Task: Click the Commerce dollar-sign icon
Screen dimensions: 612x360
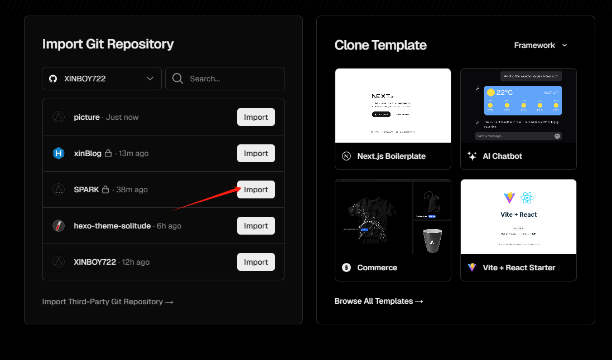Action: point(346,267)
